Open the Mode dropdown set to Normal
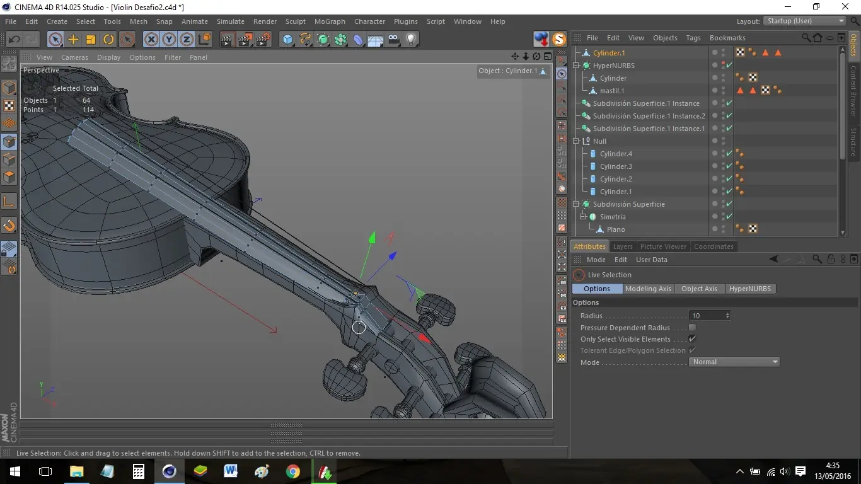 coord(734,362)
